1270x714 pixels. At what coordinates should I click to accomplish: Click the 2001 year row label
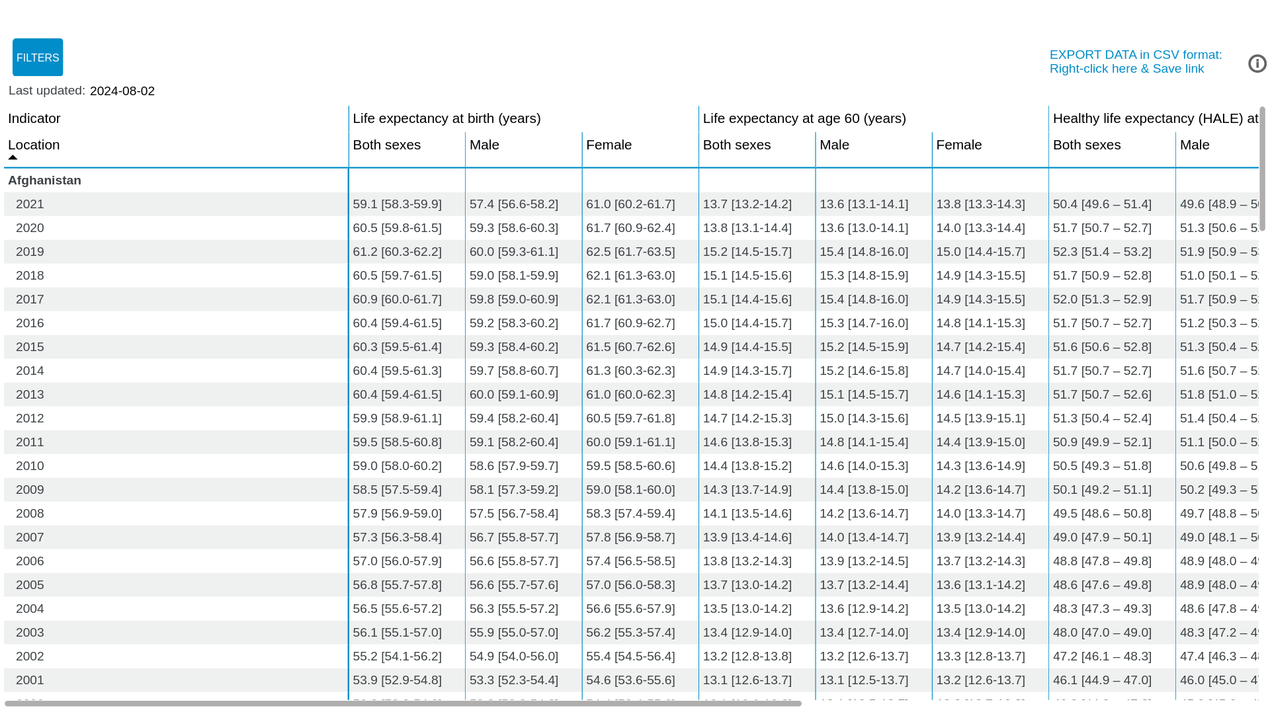click(x=30, y=680)
